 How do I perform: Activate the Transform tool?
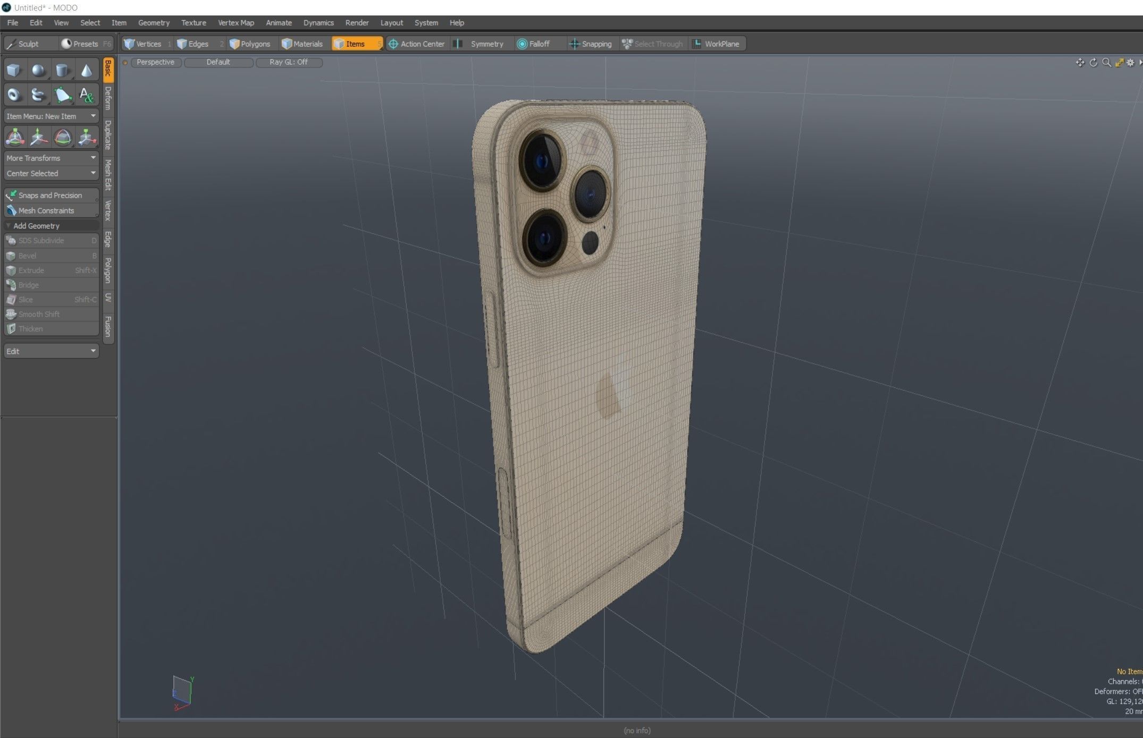coord(14,137)
